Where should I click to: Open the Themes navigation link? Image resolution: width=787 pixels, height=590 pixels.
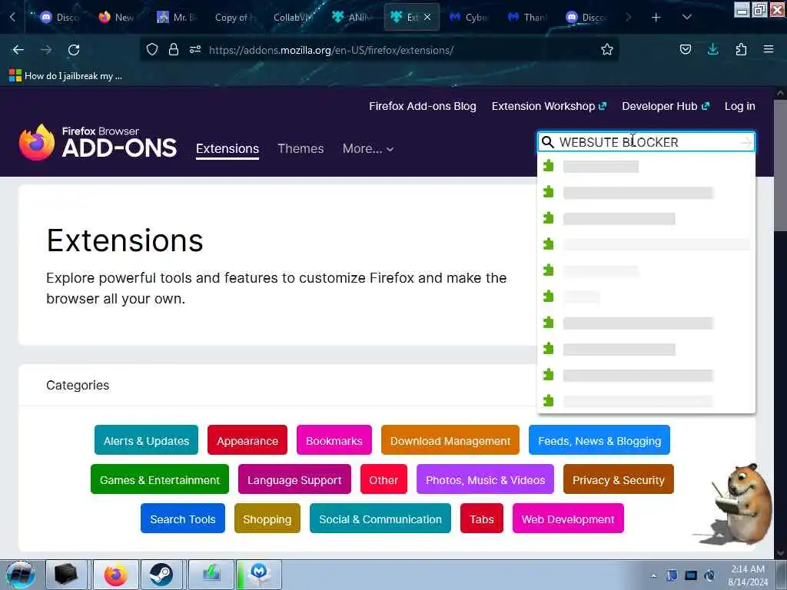coord(301,149)
